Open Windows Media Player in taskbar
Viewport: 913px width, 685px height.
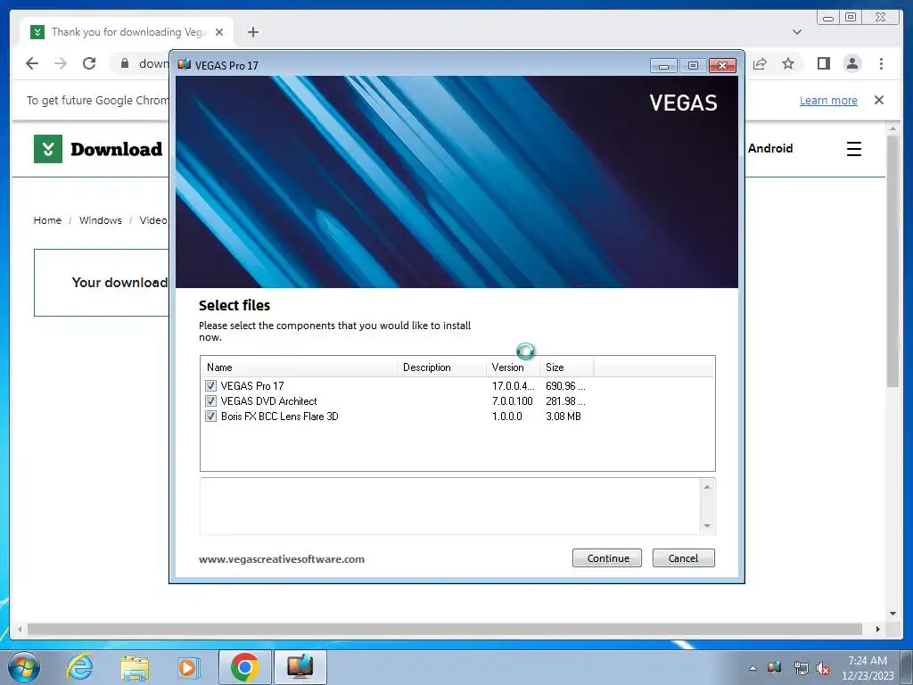(x=189, y=667)
